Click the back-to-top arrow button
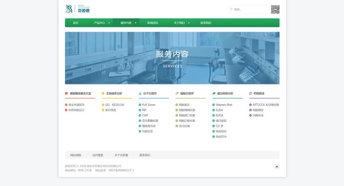The image size is (344, 186). point(277,166)
